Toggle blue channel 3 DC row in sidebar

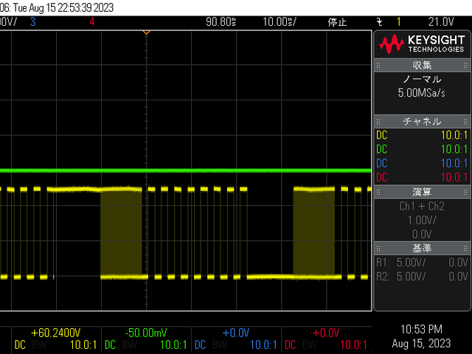(x=422, y=163)
